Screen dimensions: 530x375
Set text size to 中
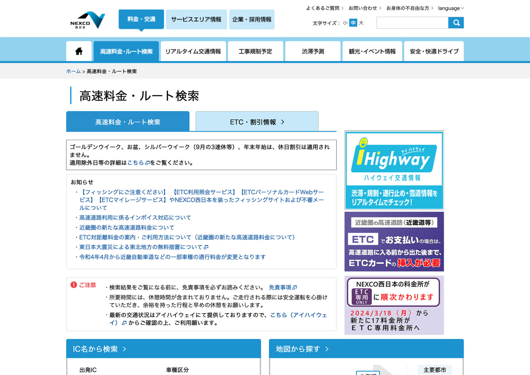[x=353, y=23]
